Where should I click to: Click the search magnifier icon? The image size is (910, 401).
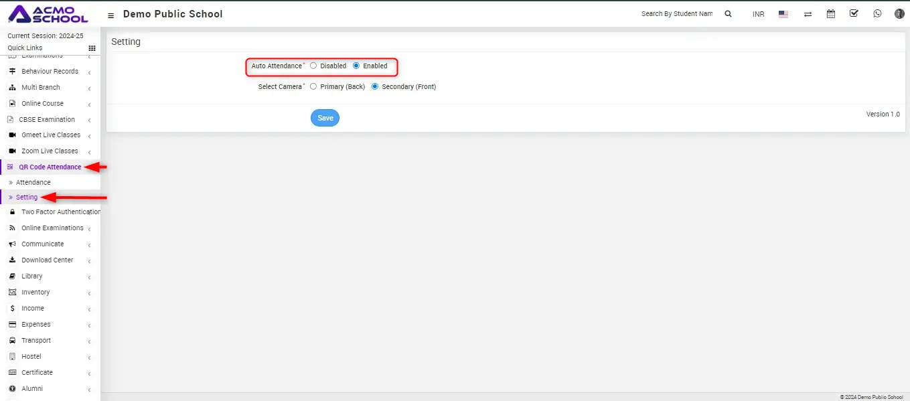point(728,14)
